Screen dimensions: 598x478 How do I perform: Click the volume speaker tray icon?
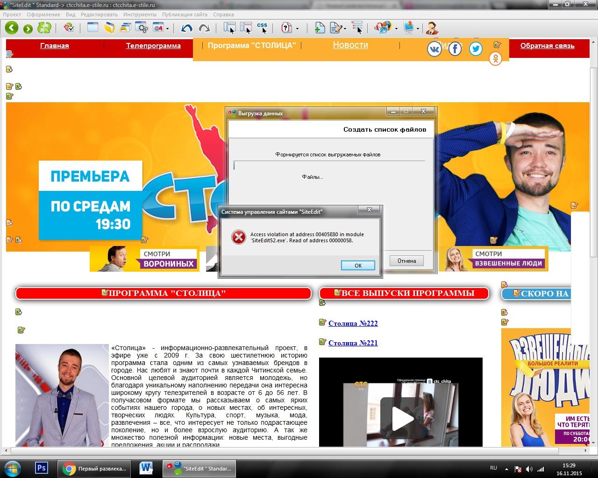(x=529, y=469)
